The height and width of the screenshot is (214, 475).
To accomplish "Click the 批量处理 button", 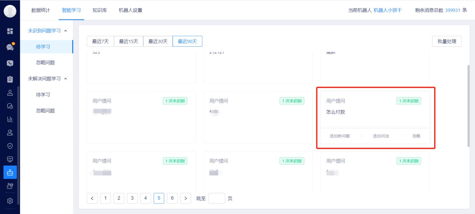I will 447,41.
